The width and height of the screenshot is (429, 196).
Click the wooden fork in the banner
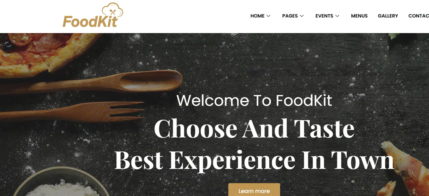tap(73, 112)
